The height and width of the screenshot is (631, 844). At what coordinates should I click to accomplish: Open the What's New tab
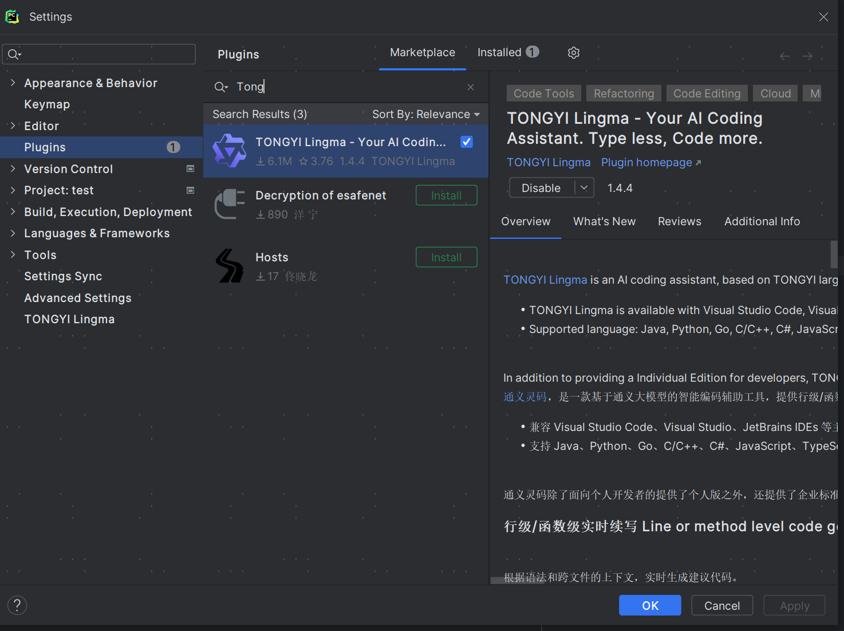click(604, 222)
